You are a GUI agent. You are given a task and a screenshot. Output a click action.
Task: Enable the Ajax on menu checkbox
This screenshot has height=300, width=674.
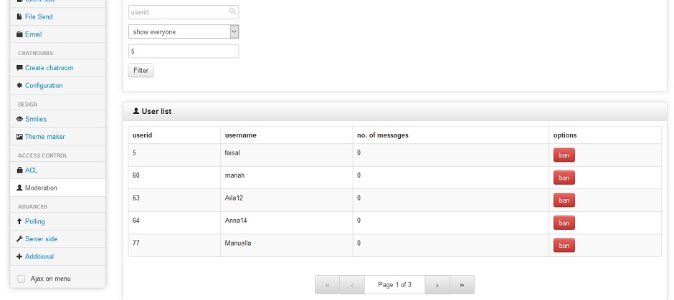click(x=21, y=279)
